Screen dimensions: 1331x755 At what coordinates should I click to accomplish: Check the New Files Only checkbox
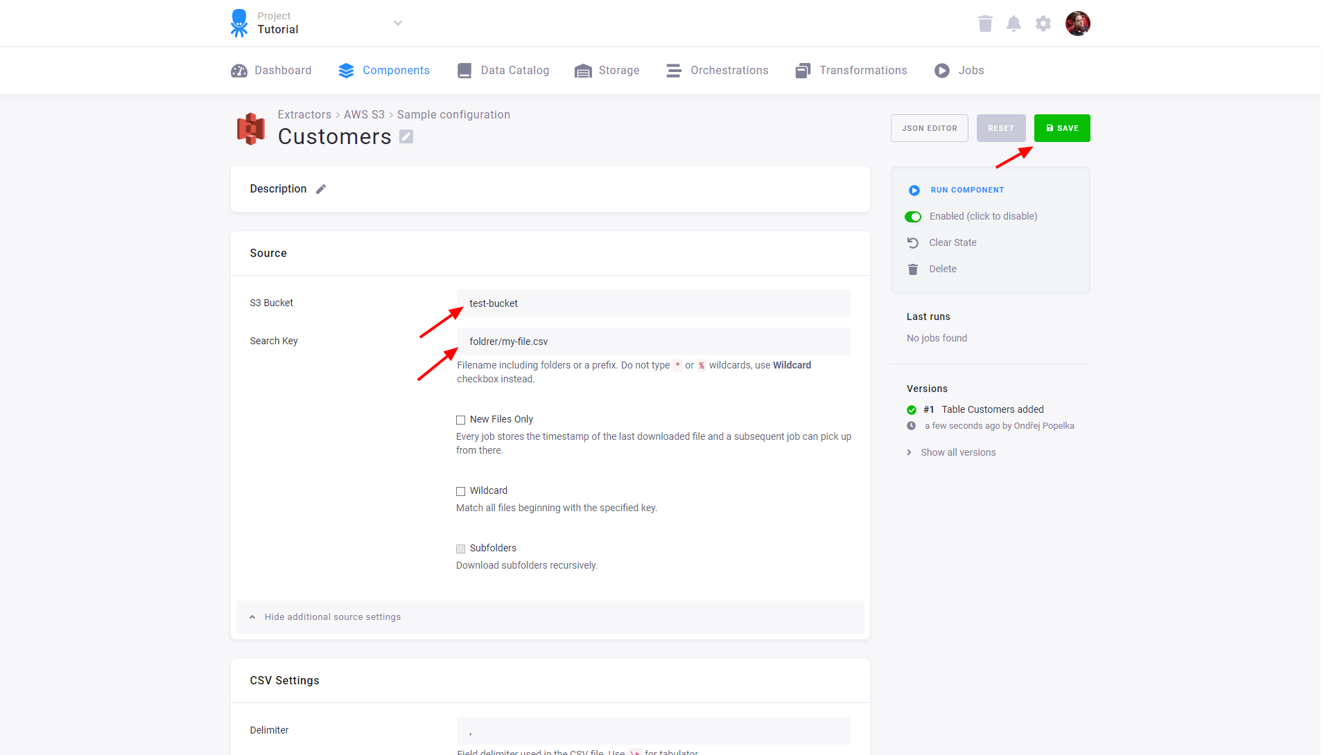coord(460,420)
